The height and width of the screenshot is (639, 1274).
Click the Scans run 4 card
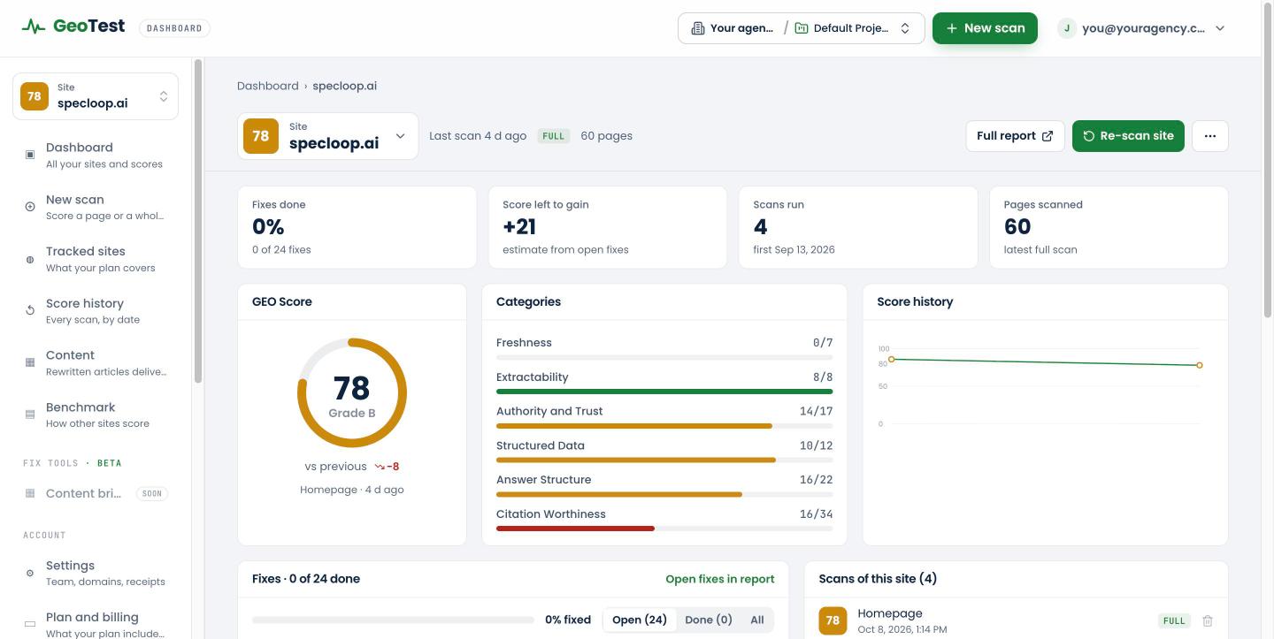[858, 227]
